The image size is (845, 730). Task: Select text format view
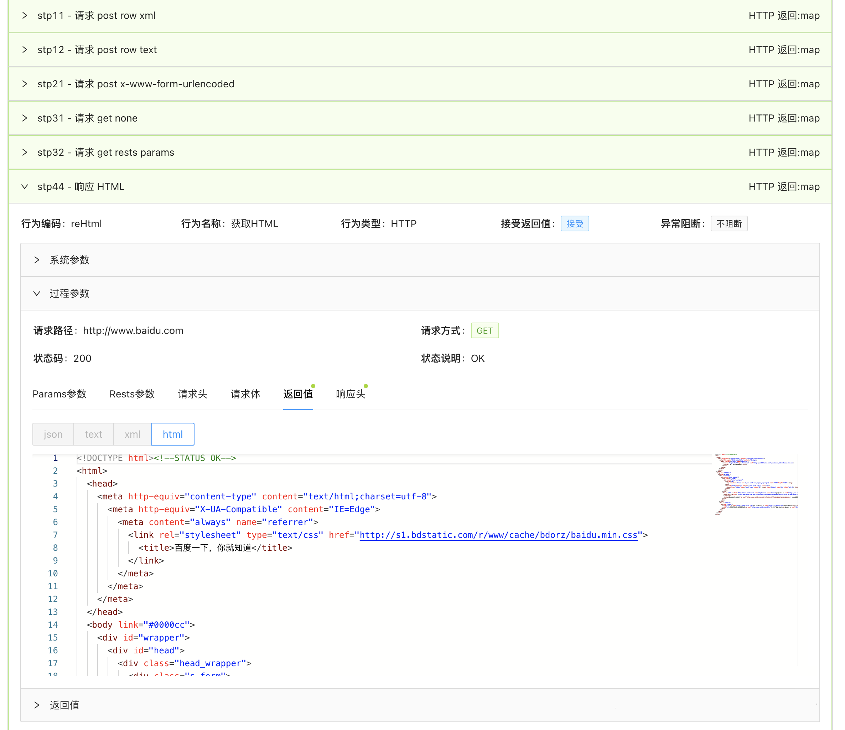click(93, 434)
